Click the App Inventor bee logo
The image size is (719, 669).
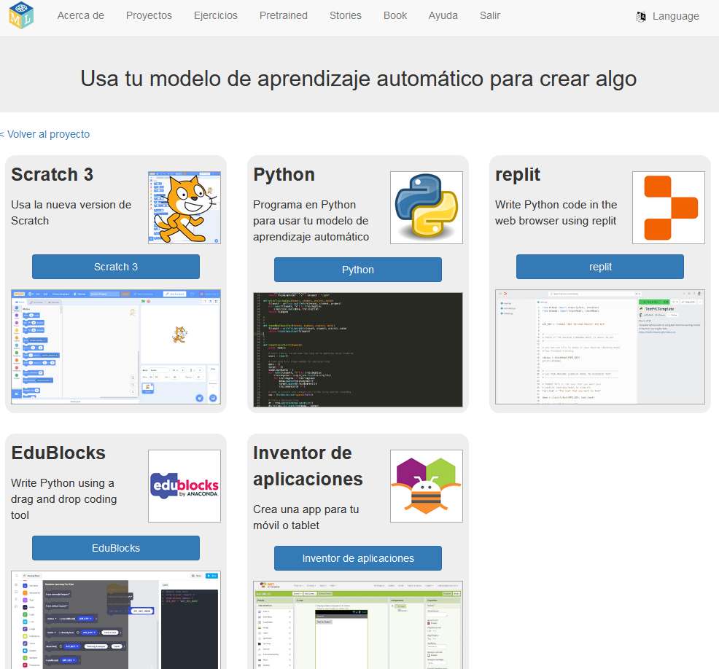pos(427,485)
